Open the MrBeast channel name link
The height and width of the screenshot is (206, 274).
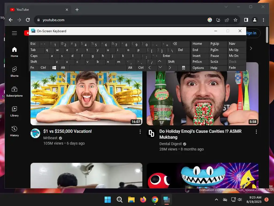tap(50, 138)
